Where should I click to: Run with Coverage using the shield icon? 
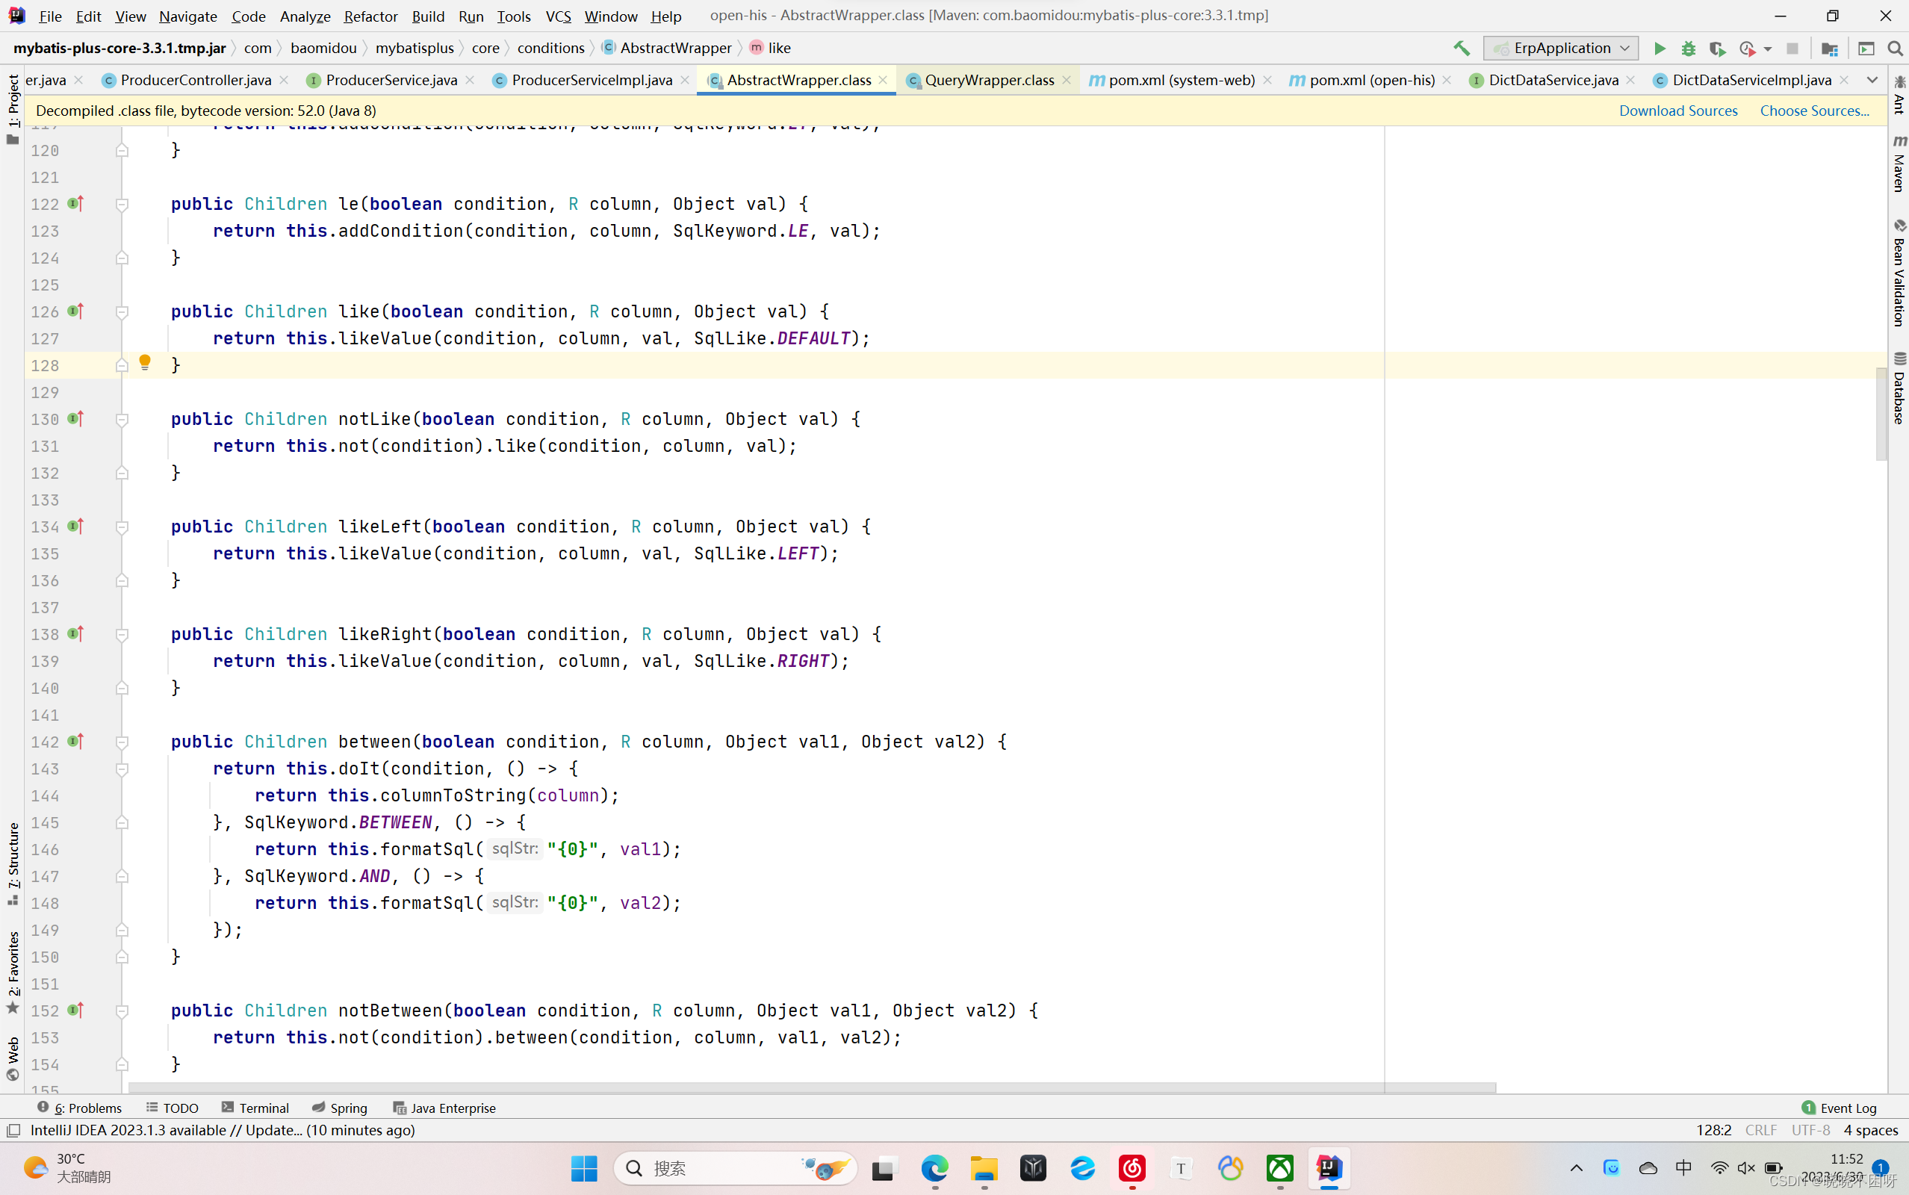1718,49
